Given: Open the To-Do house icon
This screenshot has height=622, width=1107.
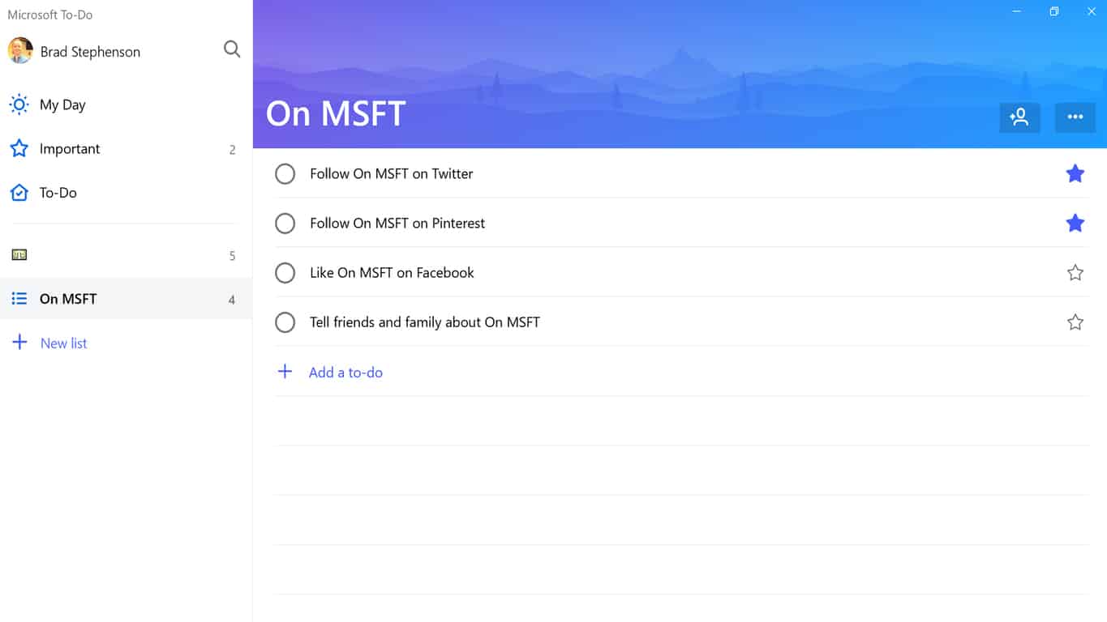Looking at the screenshot, I should (19, 193).
